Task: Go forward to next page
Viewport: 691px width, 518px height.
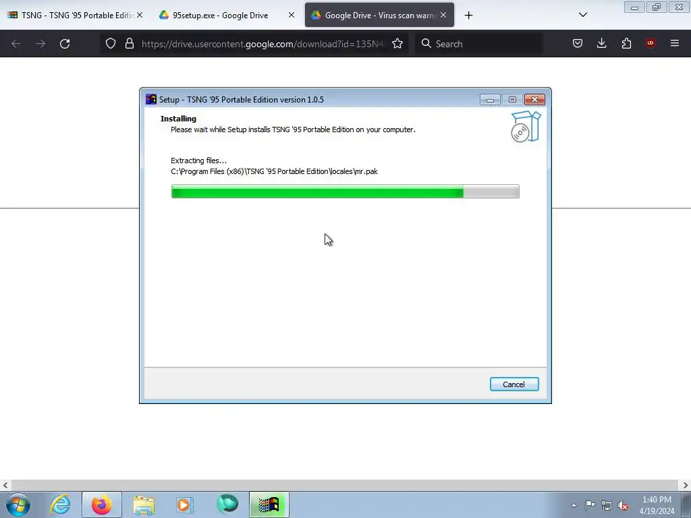Action: point(40,44)
